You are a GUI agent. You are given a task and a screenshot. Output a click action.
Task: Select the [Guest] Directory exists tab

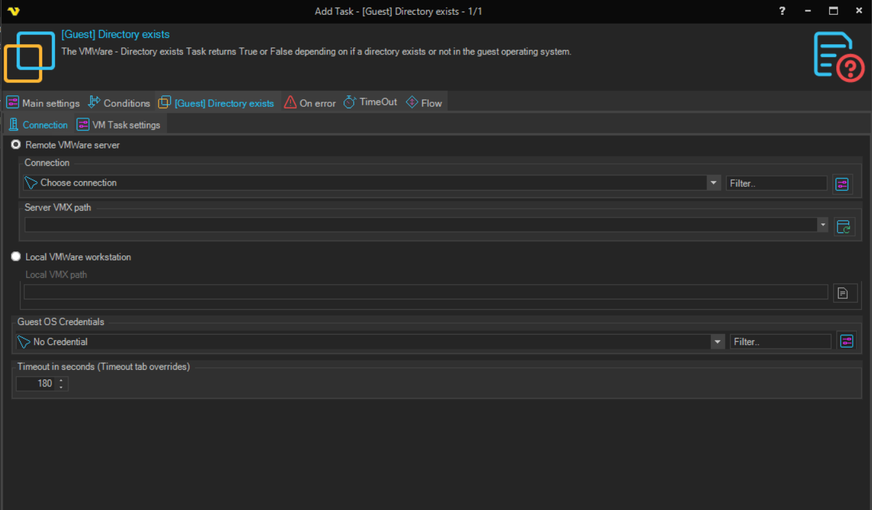tap(217, 102)
